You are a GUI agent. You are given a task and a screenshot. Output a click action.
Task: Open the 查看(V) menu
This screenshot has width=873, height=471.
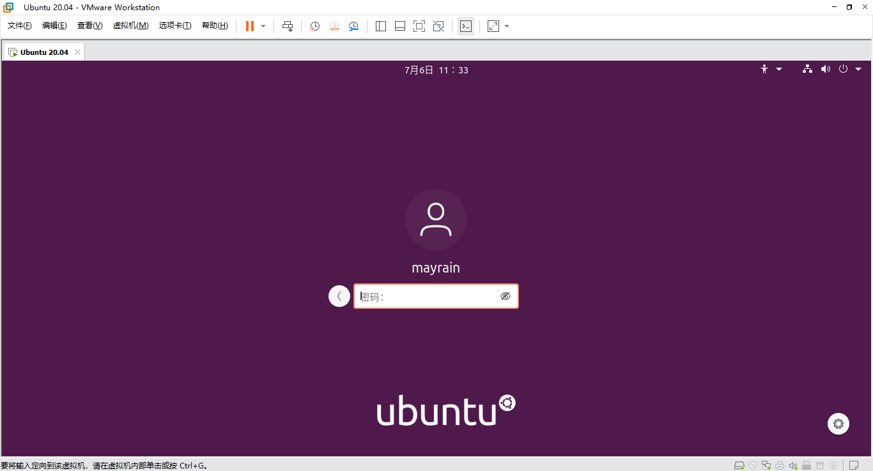pyautogui.click(x=89, y=26)
